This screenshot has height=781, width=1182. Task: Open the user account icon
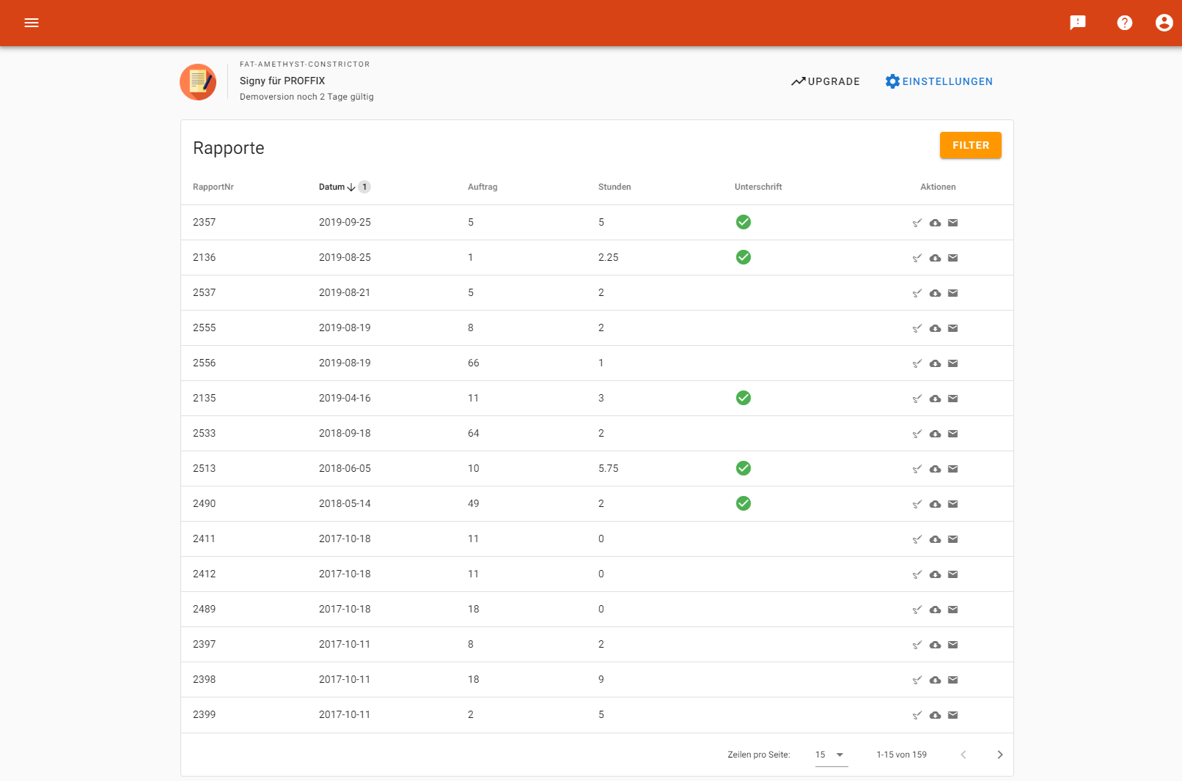(1164, 23)
